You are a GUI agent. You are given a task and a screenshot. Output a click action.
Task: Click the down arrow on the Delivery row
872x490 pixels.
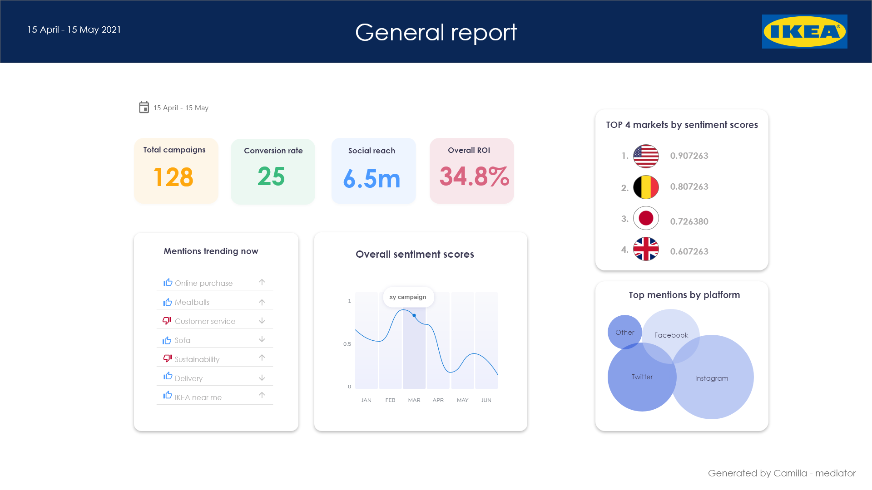262,377
